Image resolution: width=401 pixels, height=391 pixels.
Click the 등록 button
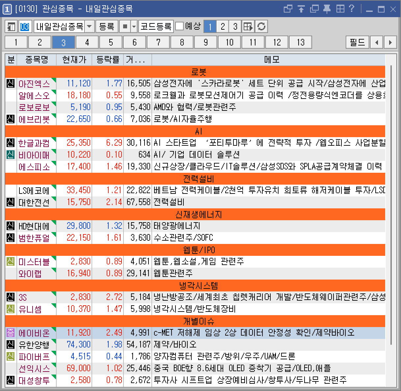[x=107, y=26]
